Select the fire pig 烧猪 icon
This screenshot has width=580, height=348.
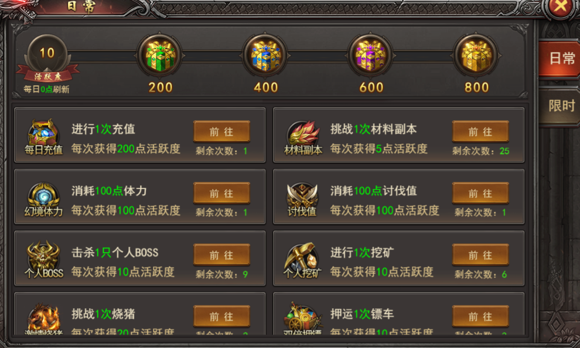(x=44, y=317)
